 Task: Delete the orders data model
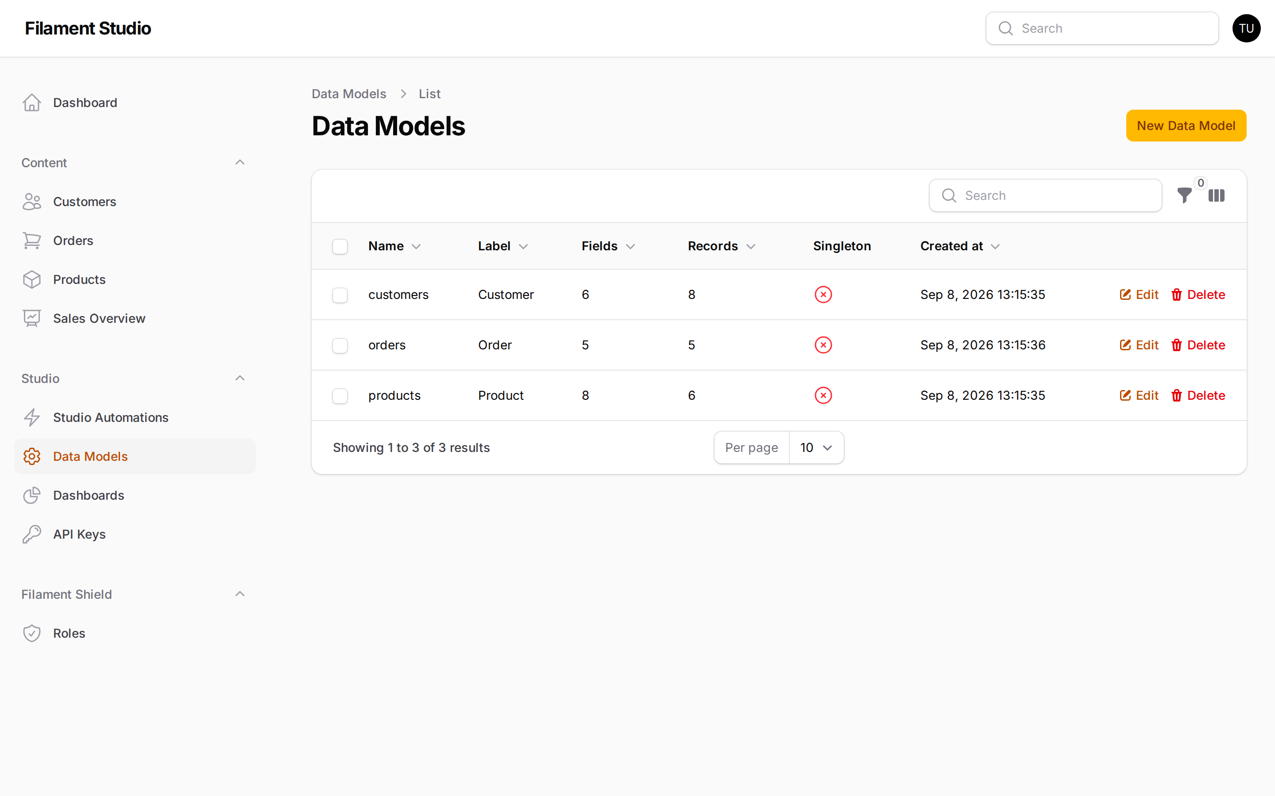coord(1198,345)
